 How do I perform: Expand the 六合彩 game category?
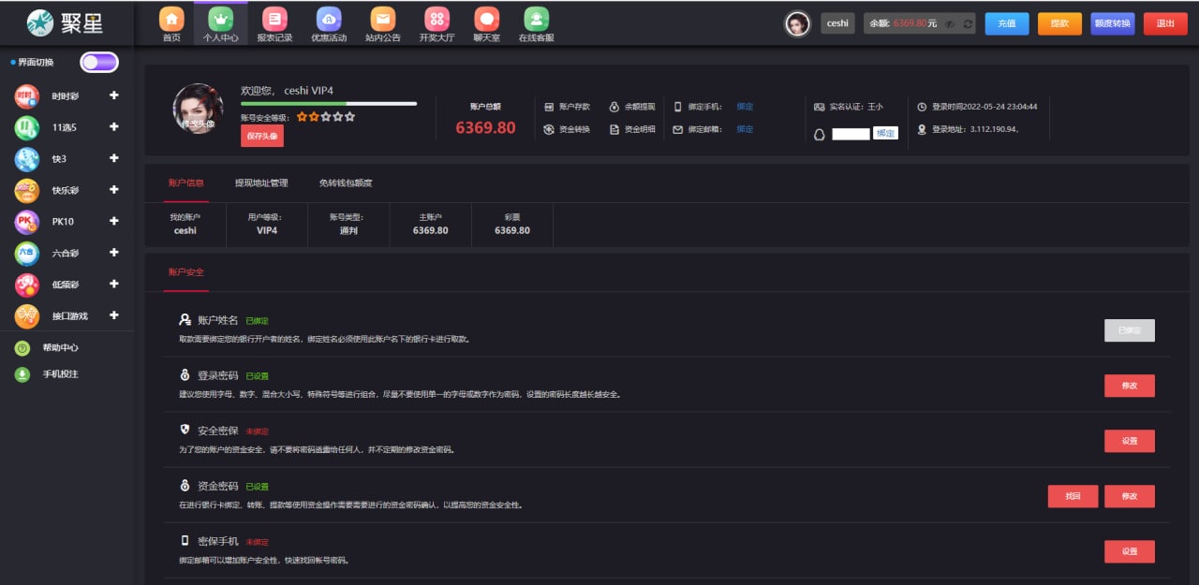[113, 253]
